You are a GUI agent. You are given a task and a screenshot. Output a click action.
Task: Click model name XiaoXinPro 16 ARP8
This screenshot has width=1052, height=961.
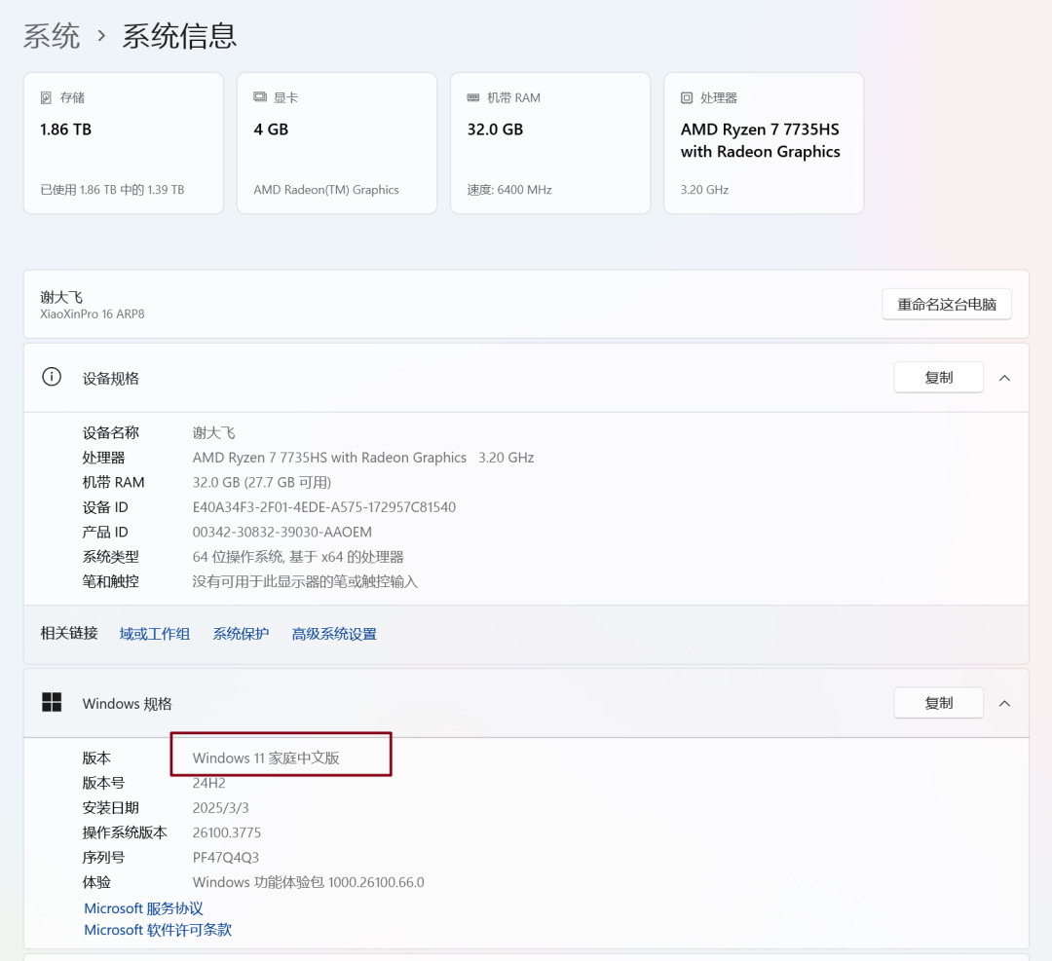(92, 314)
